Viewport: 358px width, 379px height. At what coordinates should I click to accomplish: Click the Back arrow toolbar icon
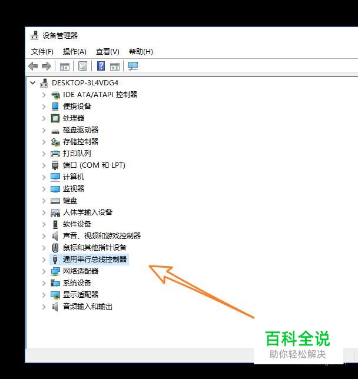pyautogui.click(x=33, y=66)
